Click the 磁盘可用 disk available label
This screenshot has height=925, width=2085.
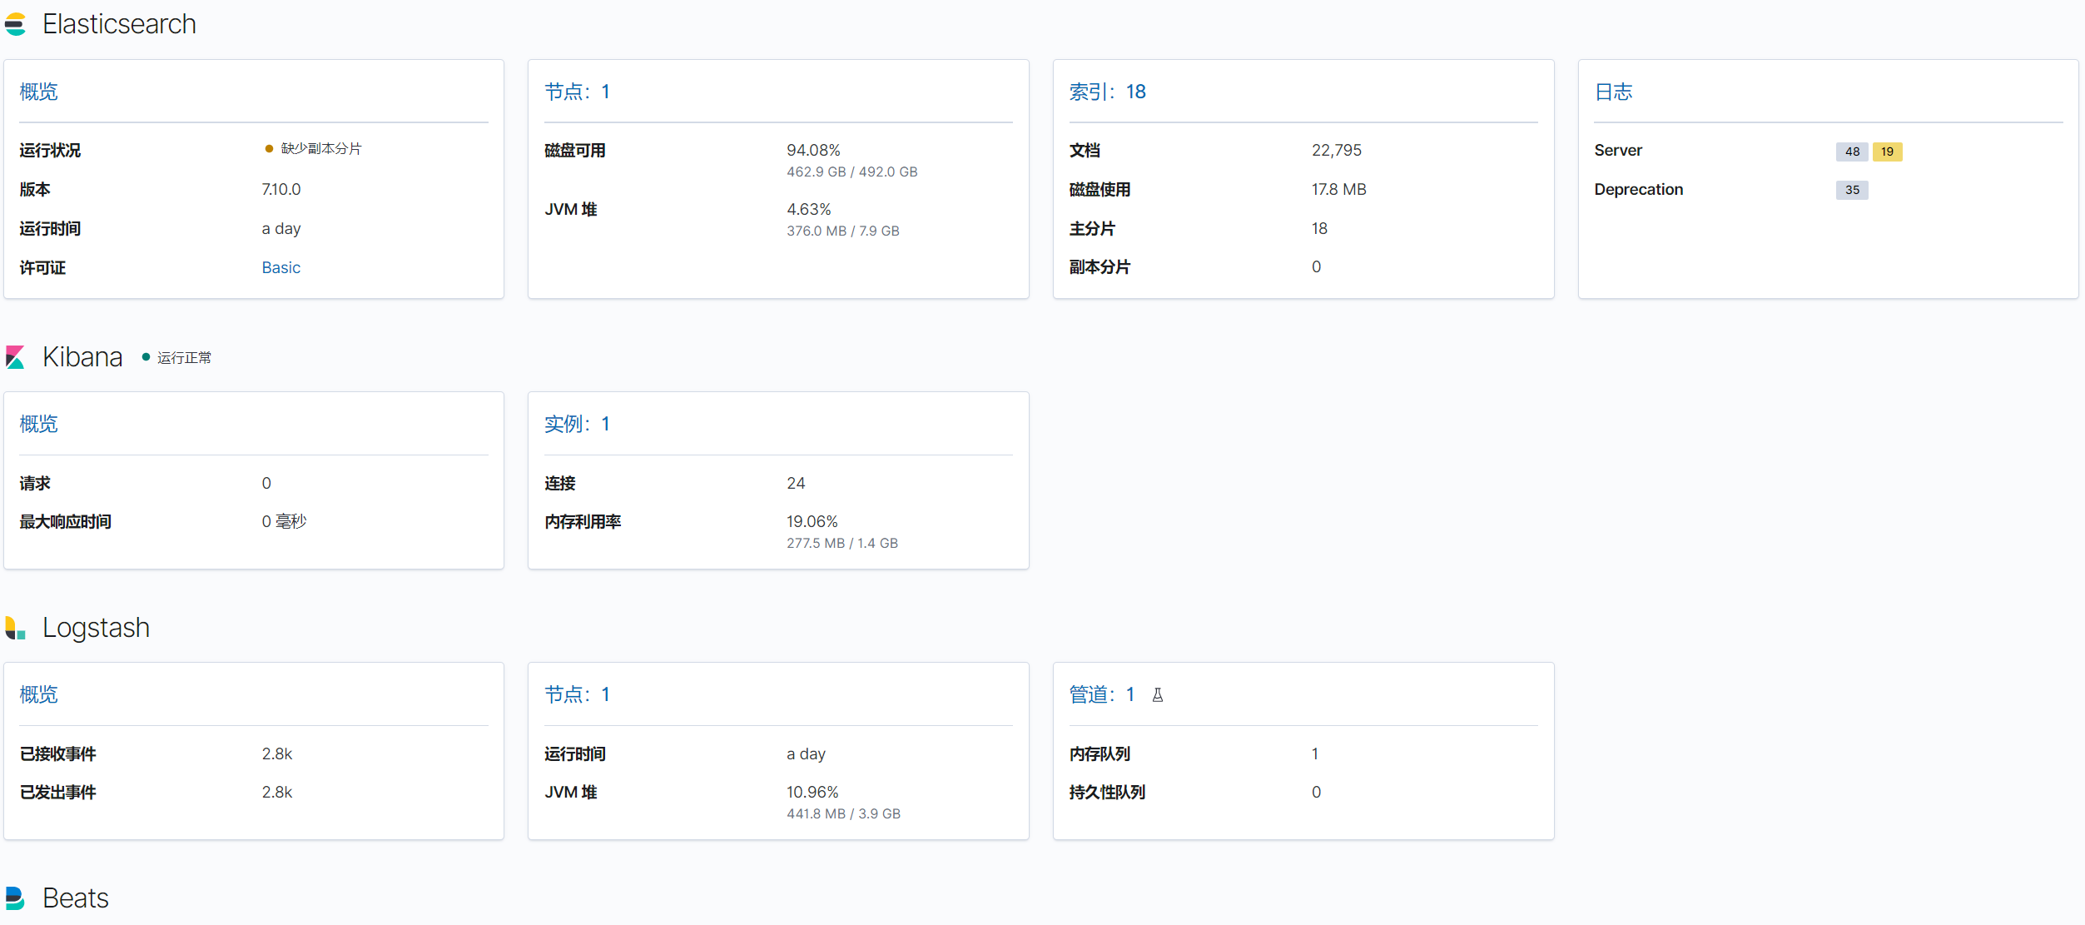point(574,150)
